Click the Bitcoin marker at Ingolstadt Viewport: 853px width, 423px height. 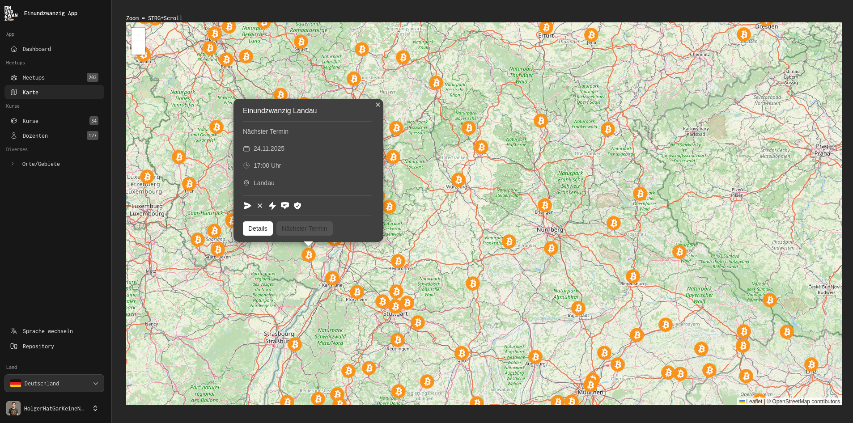tap(578, 308)
